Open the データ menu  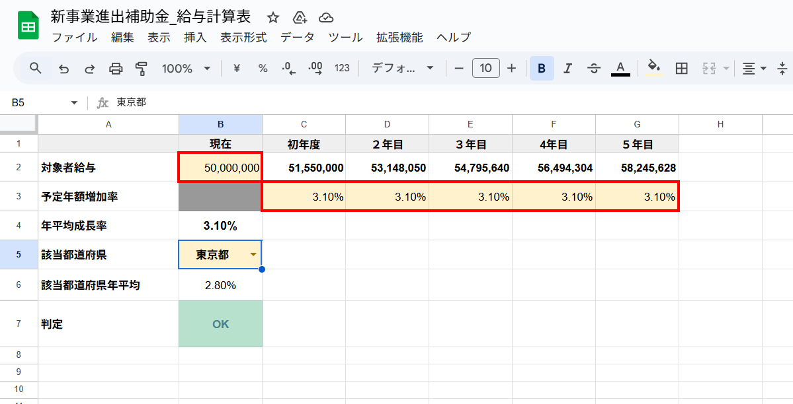[x=297, y=38]
